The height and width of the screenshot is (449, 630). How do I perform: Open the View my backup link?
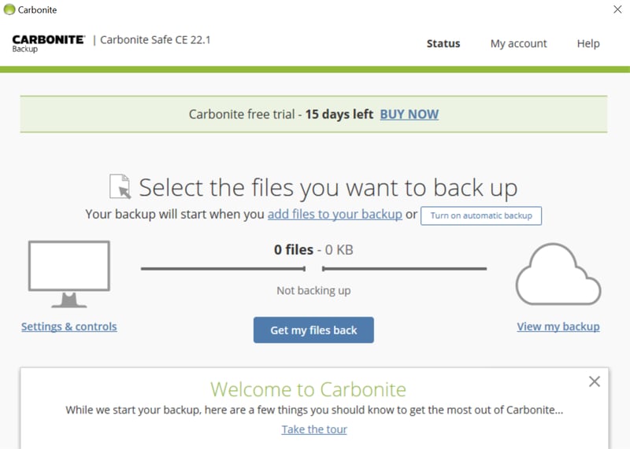(x=558, y=326)
